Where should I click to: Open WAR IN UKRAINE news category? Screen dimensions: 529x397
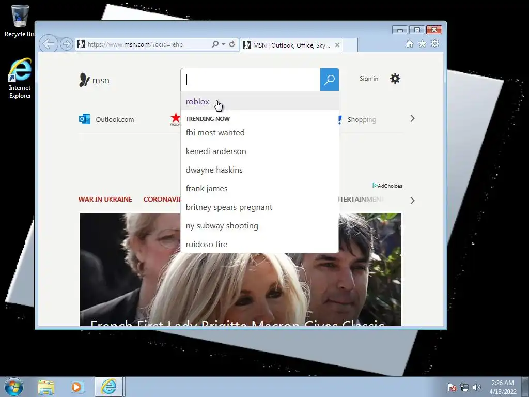tap(105, 199)
